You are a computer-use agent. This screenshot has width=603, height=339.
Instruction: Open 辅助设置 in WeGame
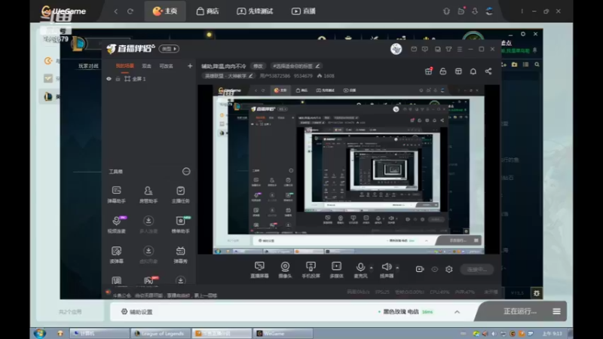pos(137,312)
